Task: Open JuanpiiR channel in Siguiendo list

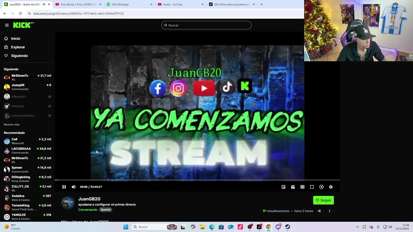Action: 27,87
